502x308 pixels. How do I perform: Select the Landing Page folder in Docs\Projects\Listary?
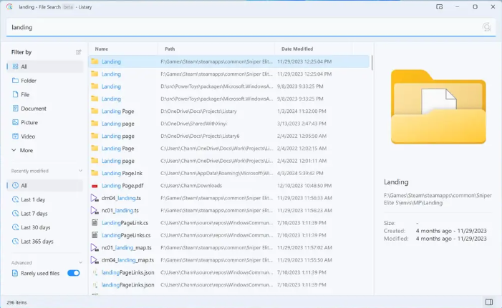pyautogui.click(x=229, y=111)
